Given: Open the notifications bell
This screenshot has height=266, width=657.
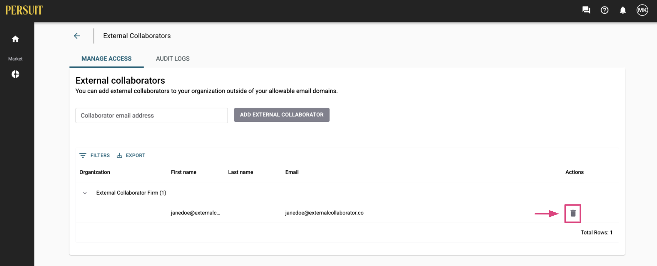Looking at the screenshot, I should coord(623,10).
